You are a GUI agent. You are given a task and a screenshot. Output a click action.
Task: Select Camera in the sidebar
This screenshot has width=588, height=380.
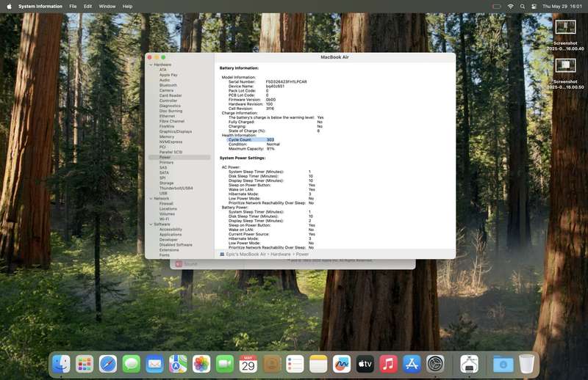pos(167,91)
